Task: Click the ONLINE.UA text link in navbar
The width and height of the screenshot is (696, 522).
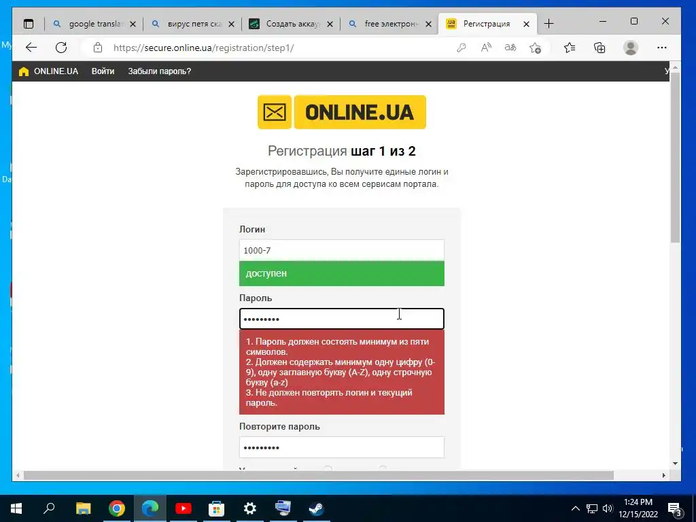Action: coord(56,71)
